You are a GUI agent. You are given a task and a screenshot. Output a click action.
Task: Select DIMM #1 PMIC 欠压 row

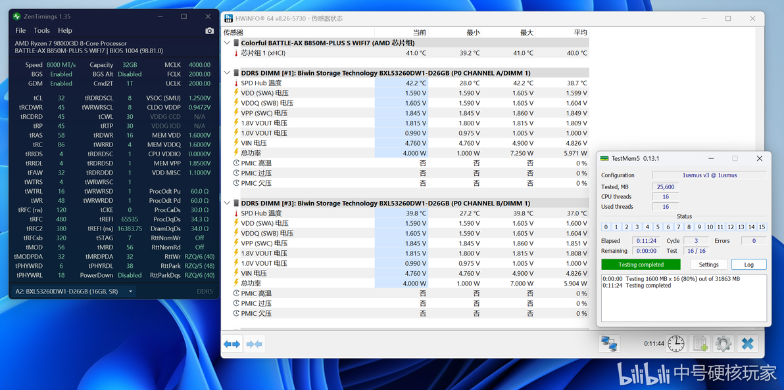pyautogui.click(x=406, y=183)
